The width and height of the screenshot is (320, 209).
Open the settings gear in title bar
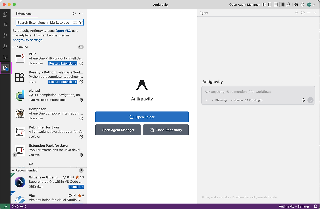[302, 5]
